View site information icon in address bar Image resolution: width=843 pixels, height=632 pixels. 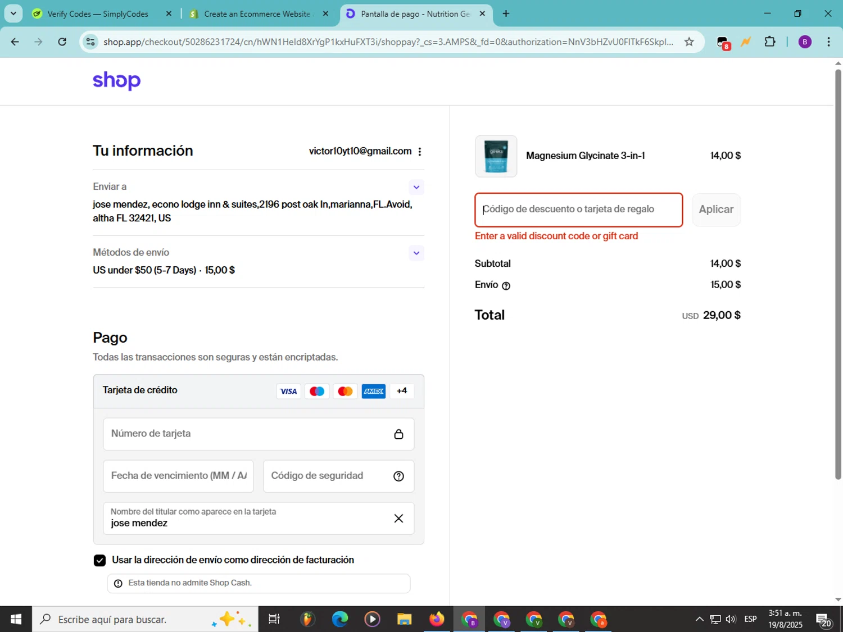[90, 42]
